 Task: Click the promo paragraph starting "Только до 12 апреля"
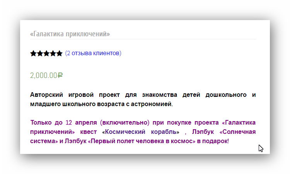pos(143,132)
